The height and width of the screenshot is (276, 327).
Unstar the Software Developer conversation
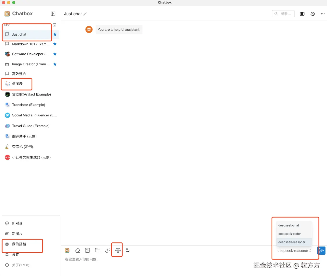(x=55, y=54)
